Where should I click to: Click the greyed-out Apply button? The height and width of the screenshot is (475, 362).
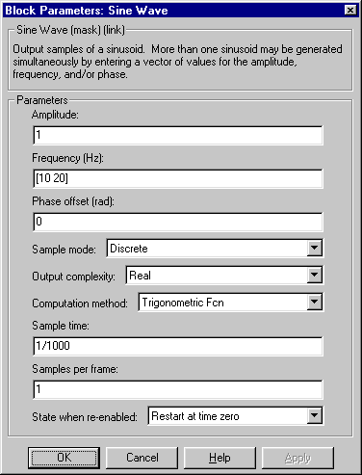[x=297, y=458]
